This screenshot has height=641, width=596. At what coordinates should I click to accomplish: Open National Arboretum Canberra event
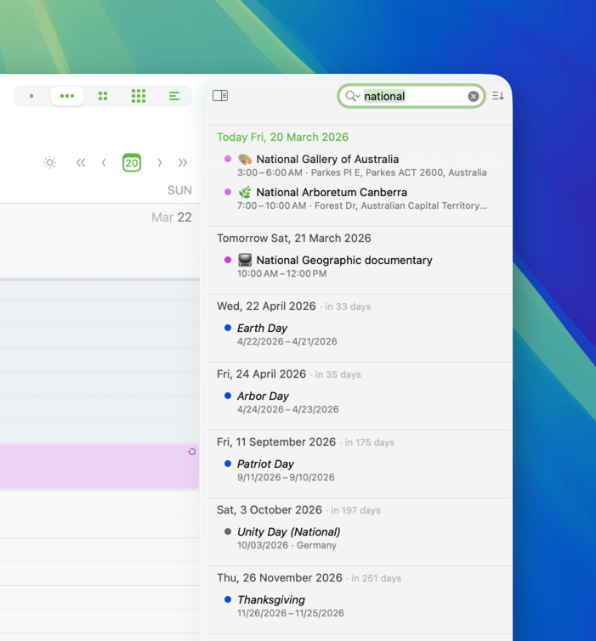tap(360, 199)
